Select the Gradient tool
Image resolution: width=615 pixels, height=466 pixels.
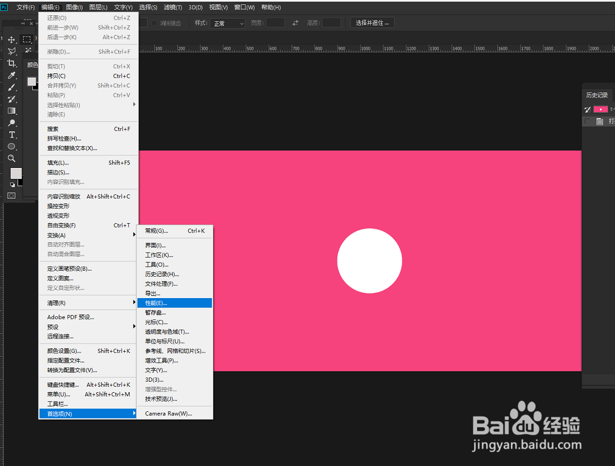pos(11,111)
